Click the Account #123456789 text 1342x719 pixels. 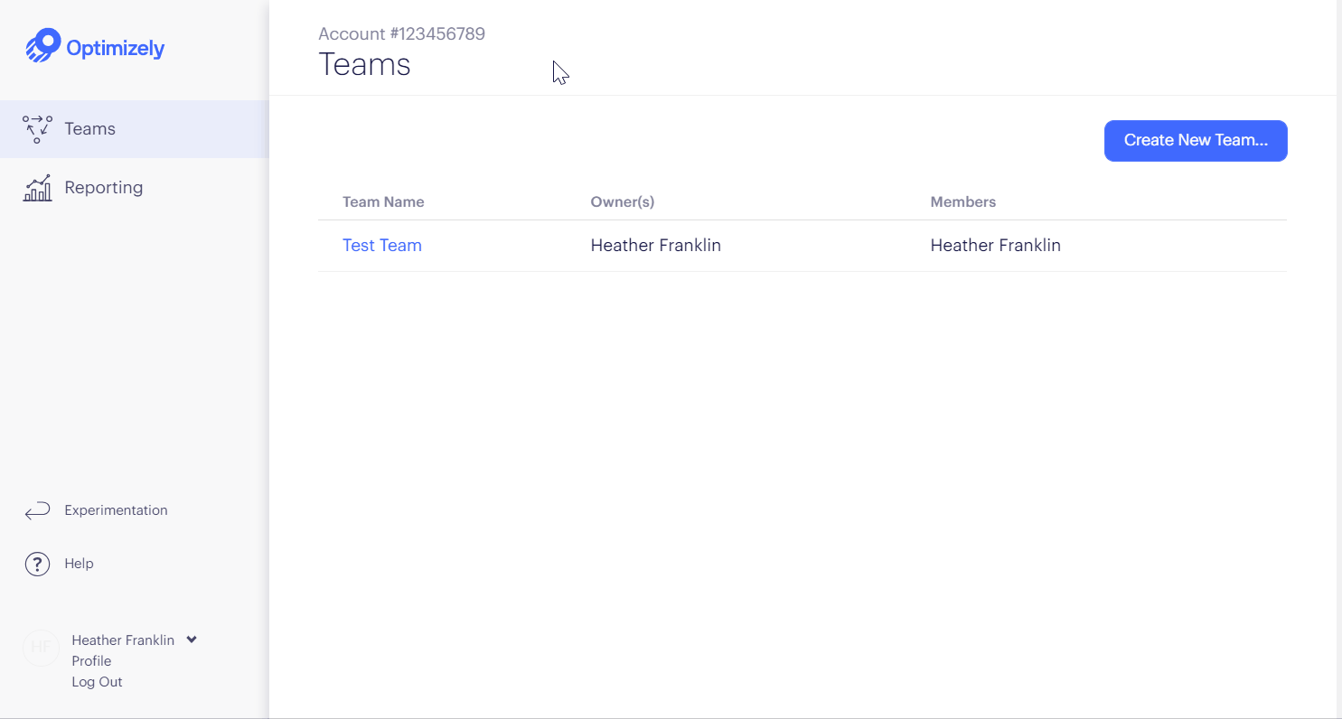click(x=402, y=34)
